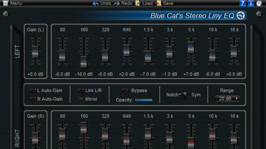Click the top-right corner screw
This screenshot has height=149, width=266.
(259, 14)
